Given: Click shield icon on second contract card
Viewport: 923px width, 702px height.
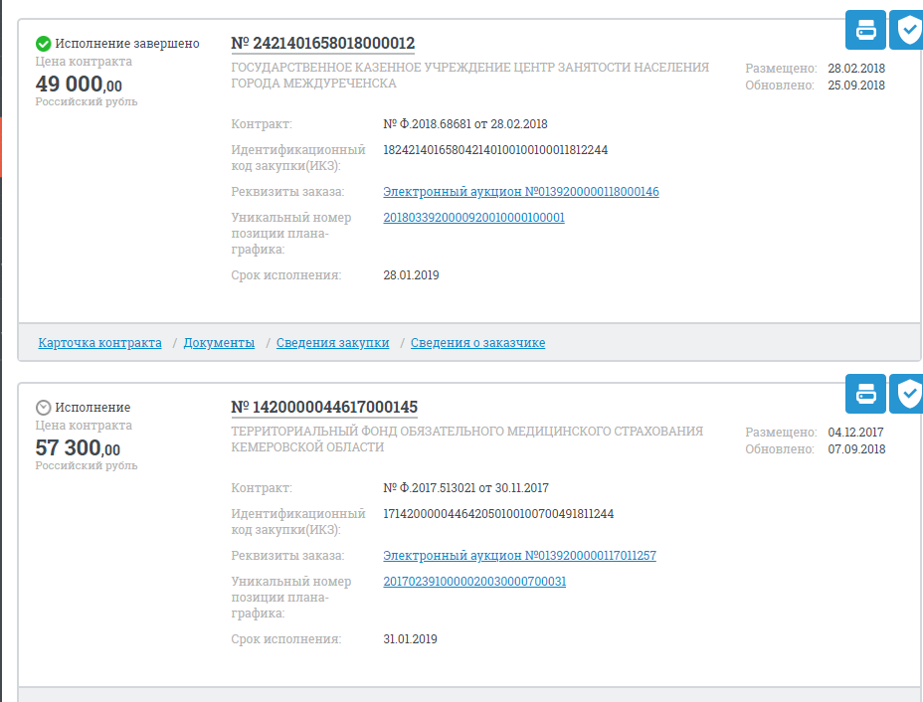Looking at the screenshot, I should coord(907,395).
